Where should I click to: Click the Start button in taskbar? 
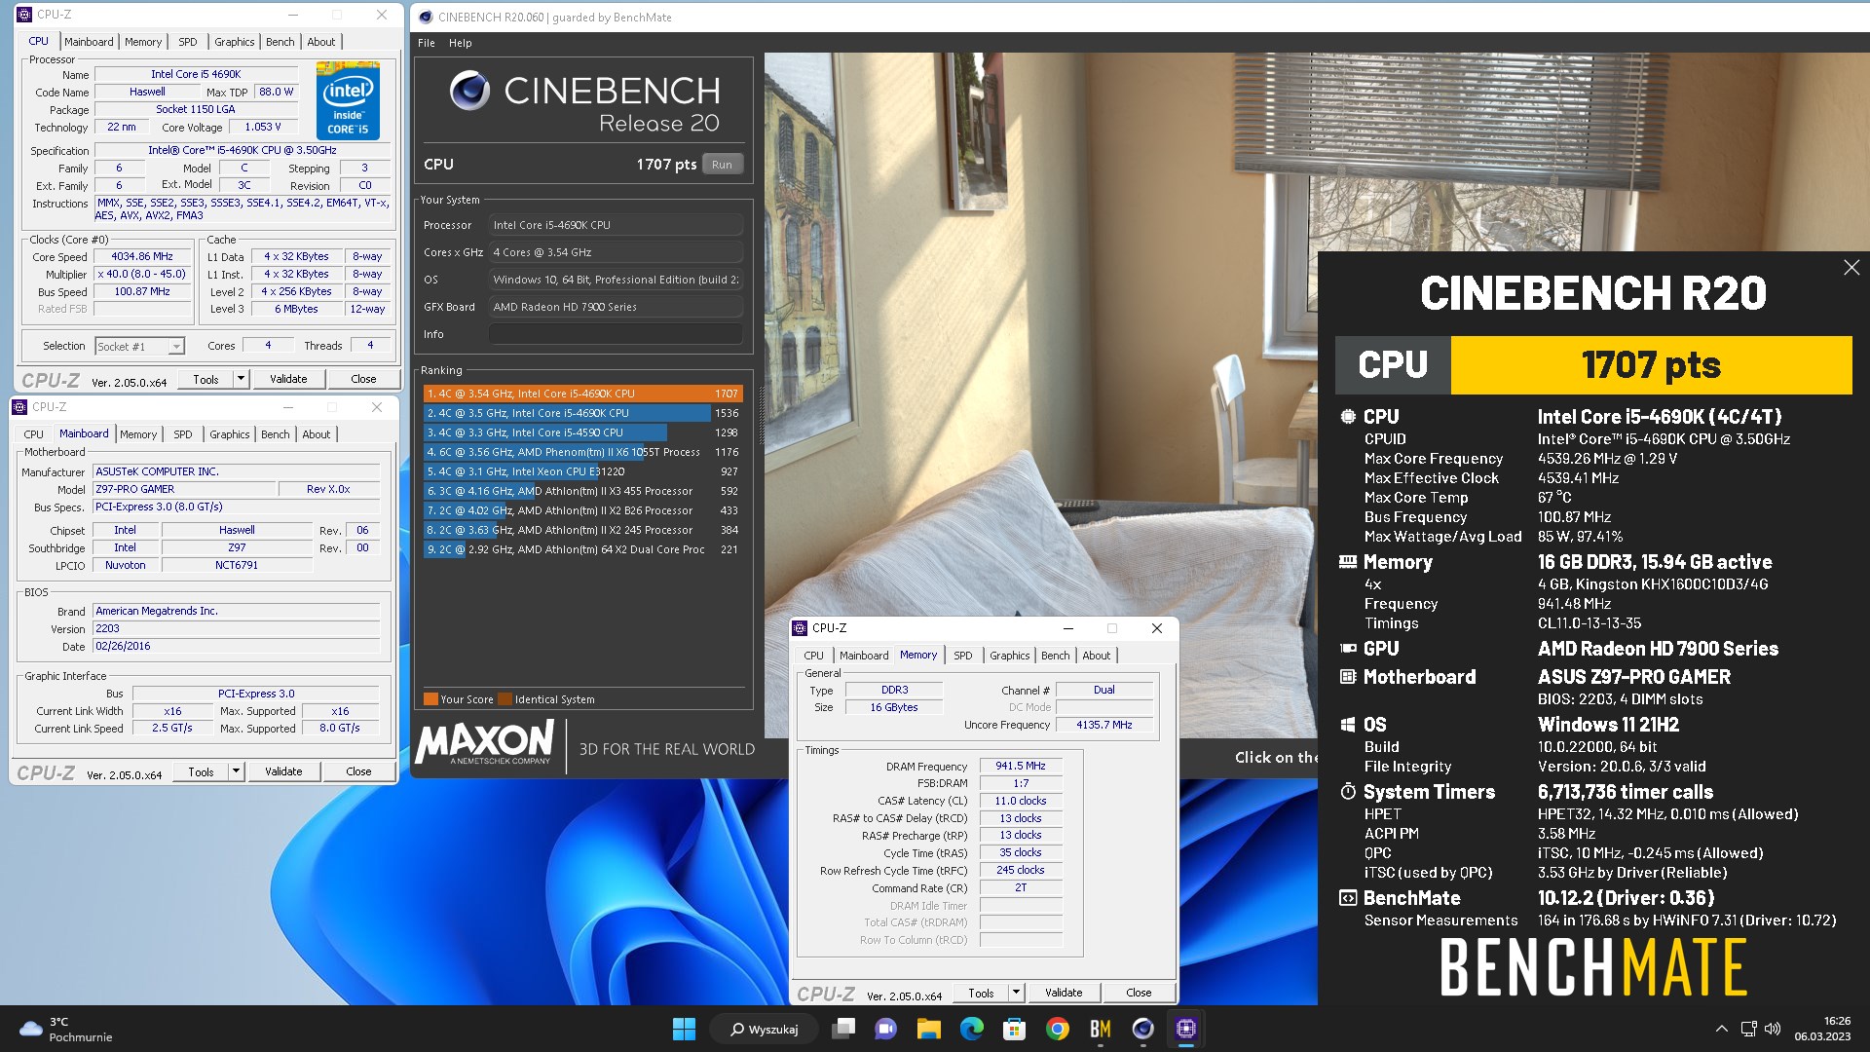(684, 1029)
